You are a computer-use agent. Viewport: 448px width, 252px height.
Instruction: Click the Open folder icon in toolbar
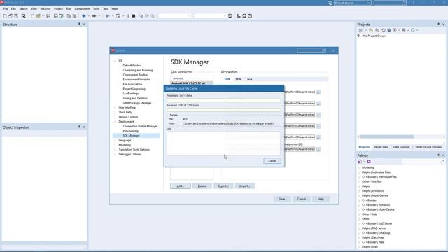pyautogui.click(x=38, y=16)
